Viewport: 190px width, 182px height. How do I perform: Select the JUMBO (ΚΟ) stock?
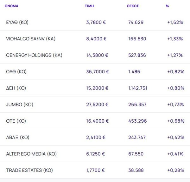(x=20, y=104)
